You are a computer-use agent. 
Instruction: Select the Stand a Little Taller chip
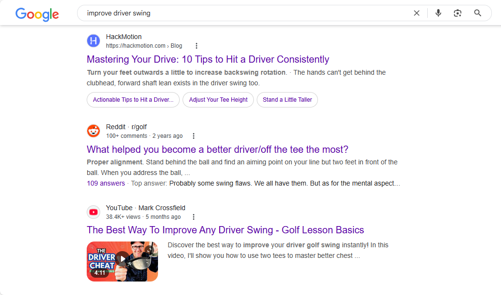287,100
